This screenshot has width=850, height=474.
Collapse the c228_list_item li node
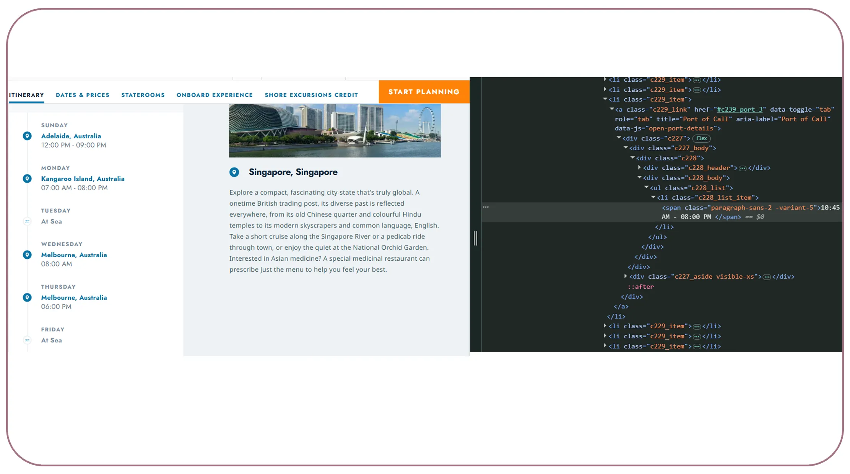pos(653,197)
